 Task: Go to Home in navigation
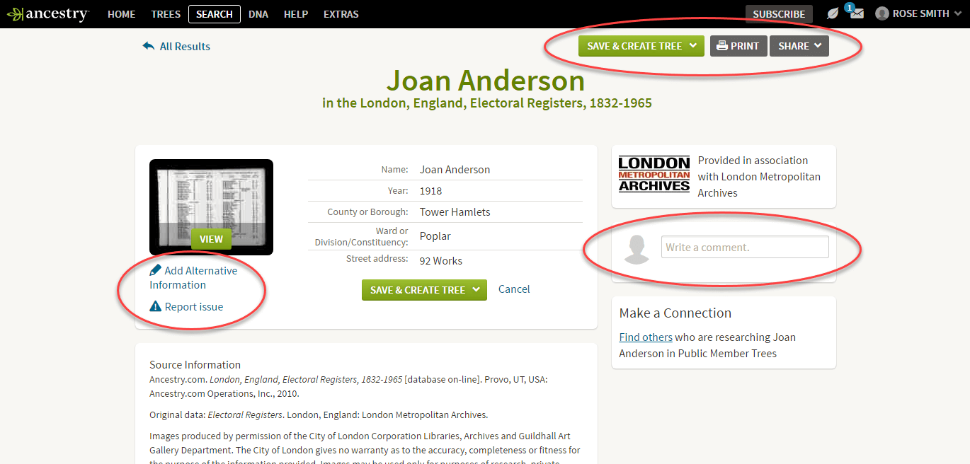coord(121,14)
